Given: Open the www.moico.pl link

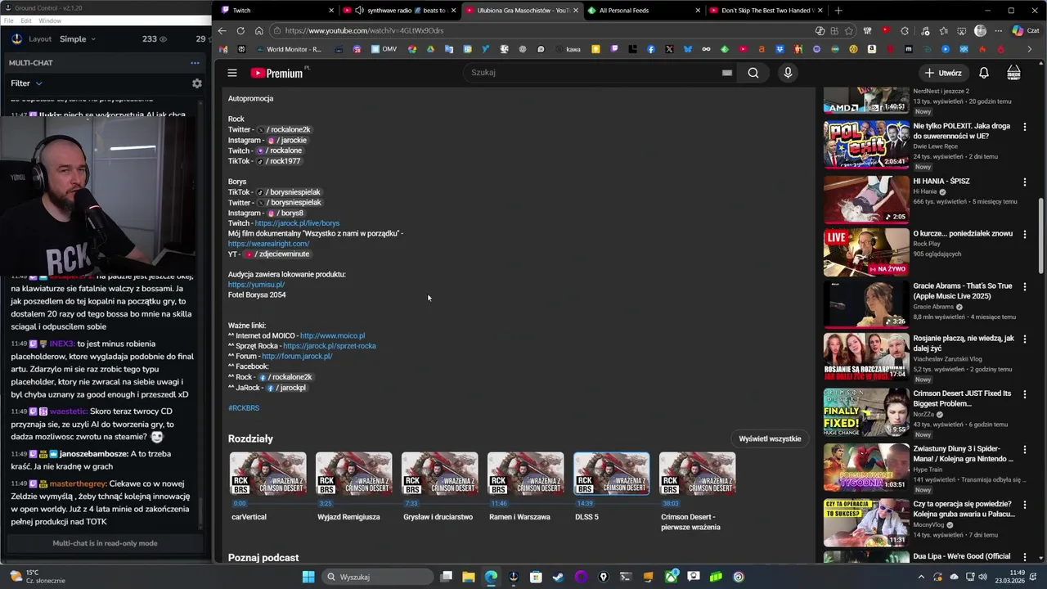Looking at the screenshot, I should point(332,335).
